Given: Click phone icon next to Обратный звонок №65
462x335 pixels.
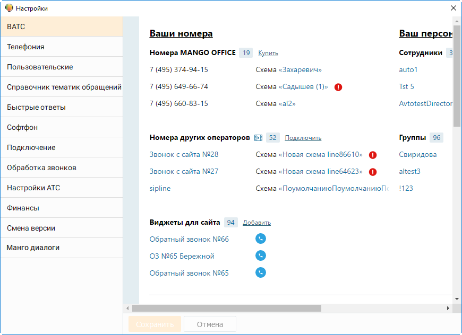Looking at the screenshot, I should (x=260, y=272).
